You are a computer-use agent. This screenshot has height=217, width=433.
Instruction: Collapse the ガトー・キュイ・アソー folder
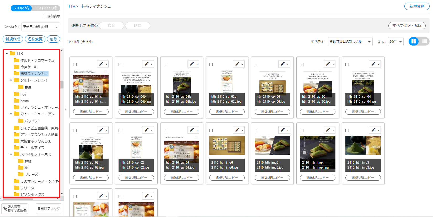[x=11, y=114]
